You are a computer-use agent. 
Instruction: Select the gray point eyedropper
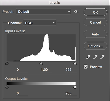(95, 57)
